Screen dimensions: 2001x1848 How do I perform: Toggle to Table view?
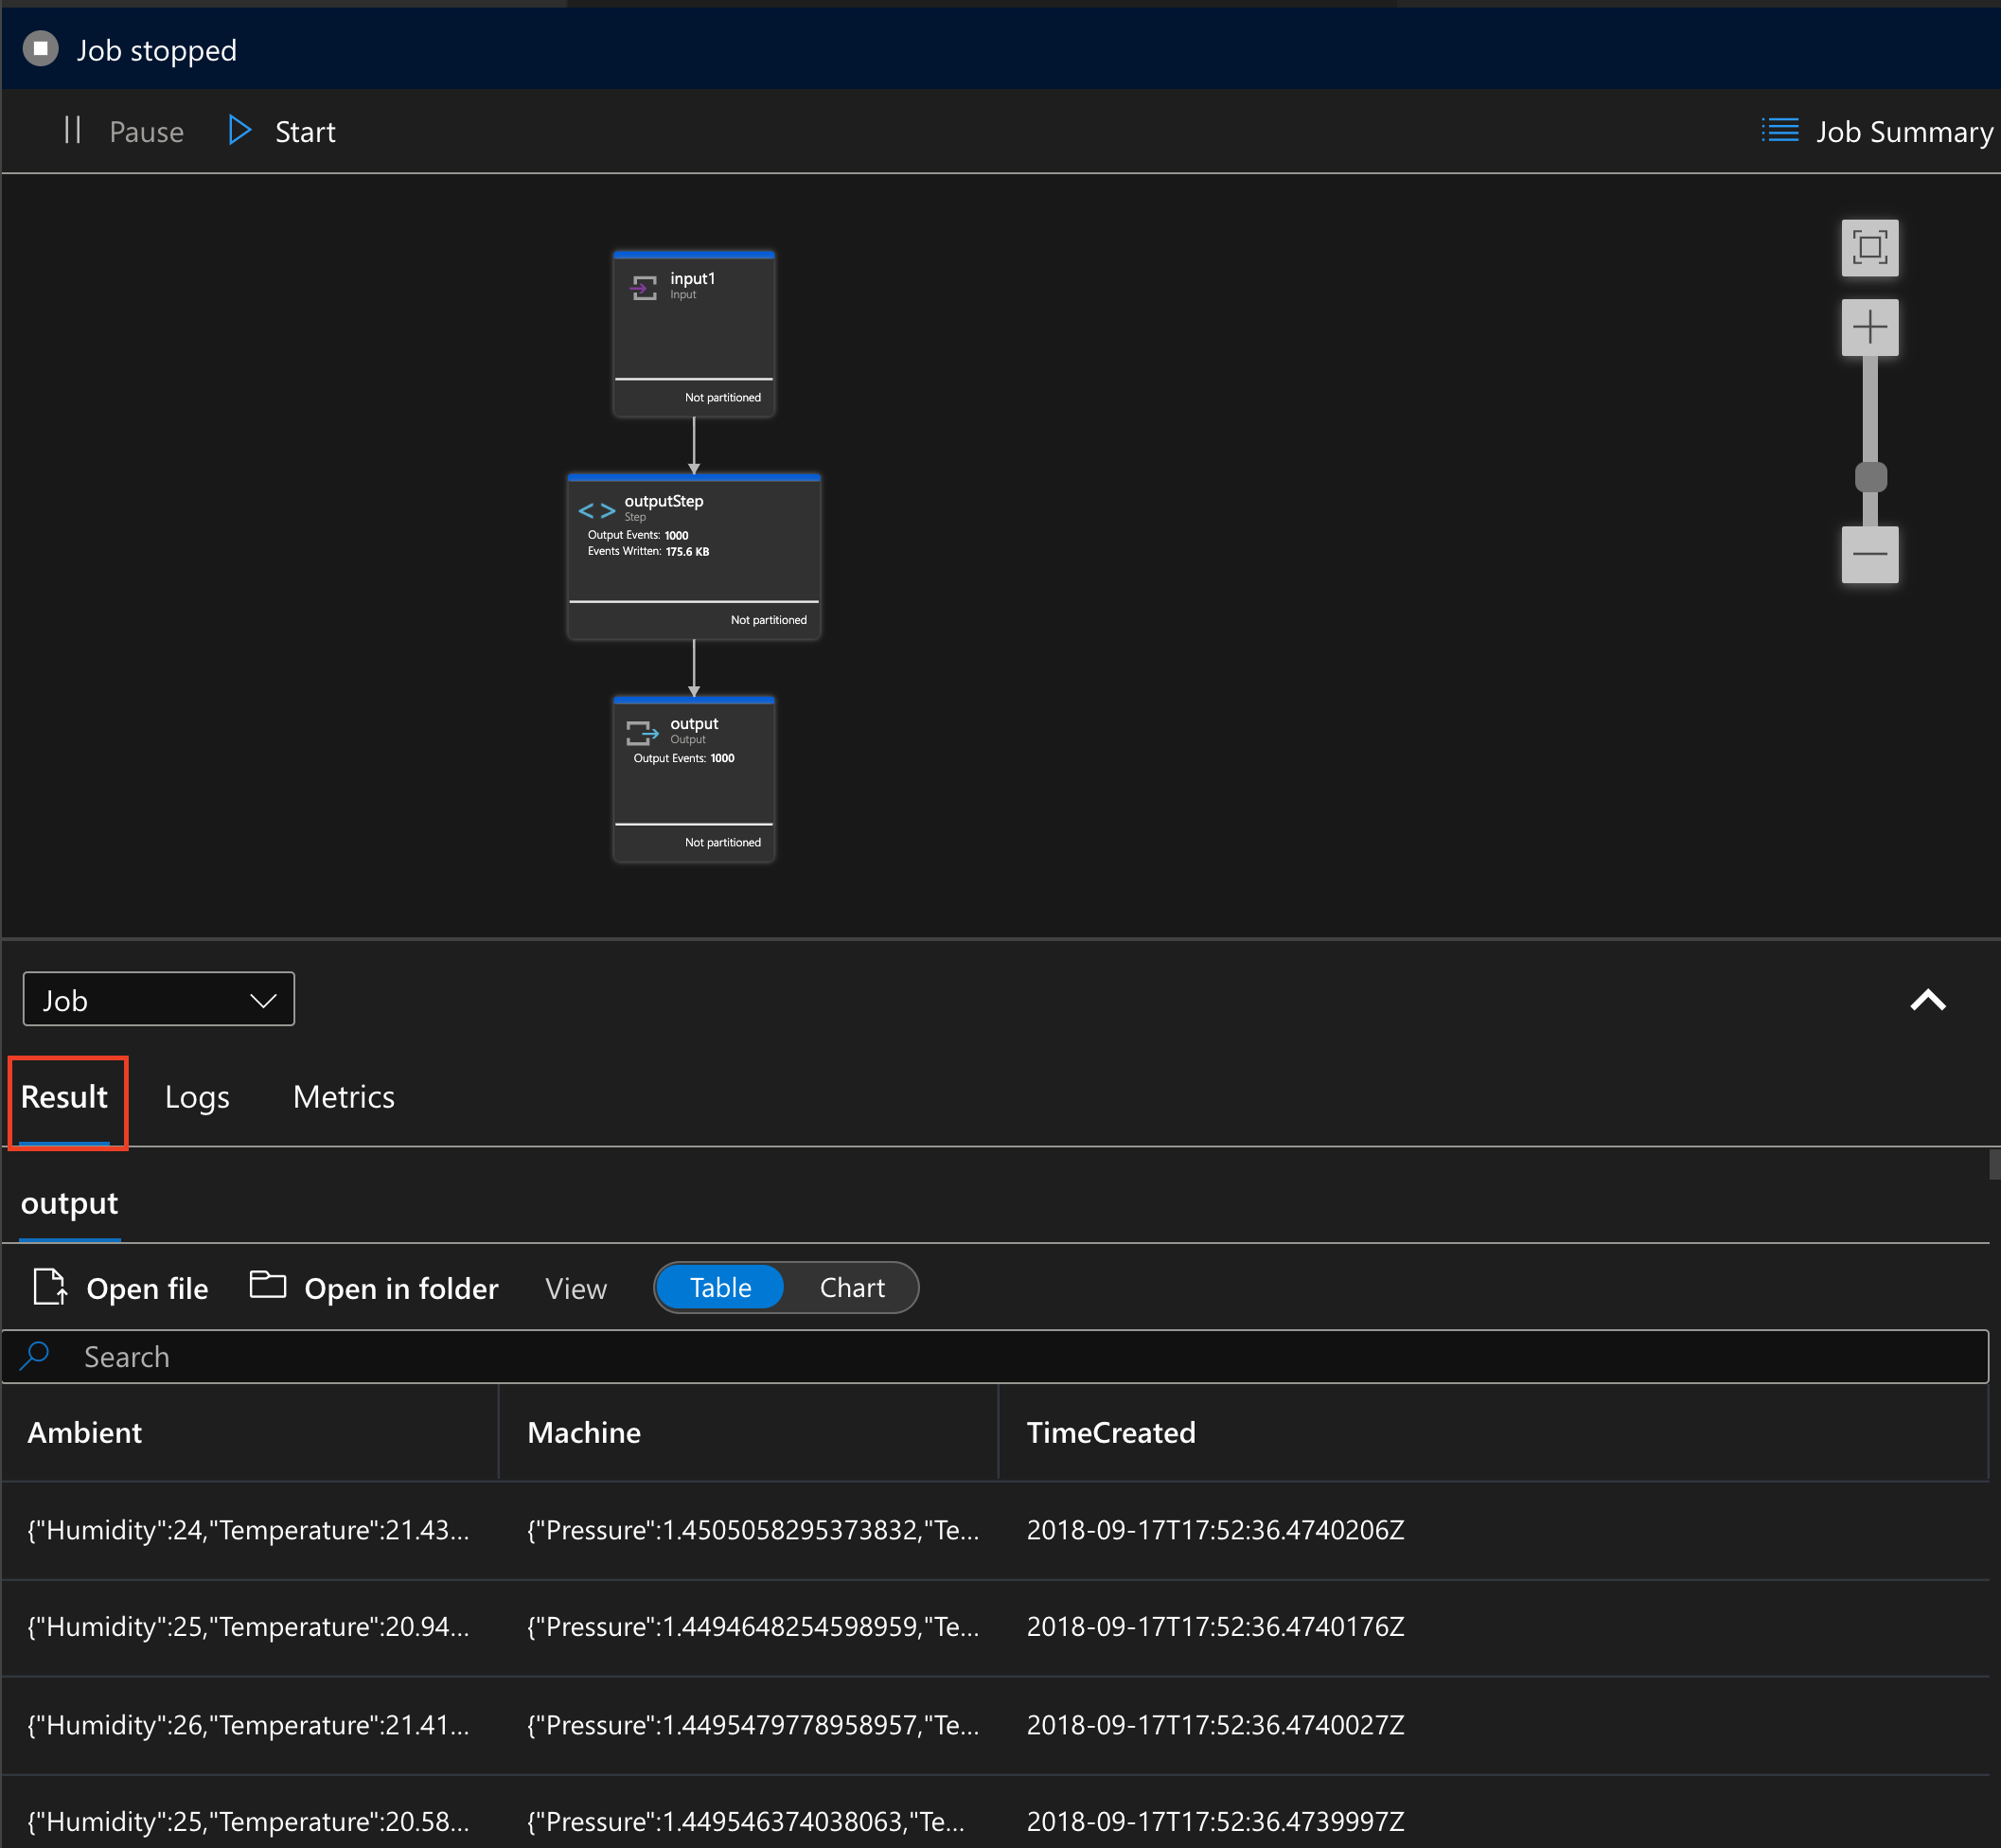721,1288
